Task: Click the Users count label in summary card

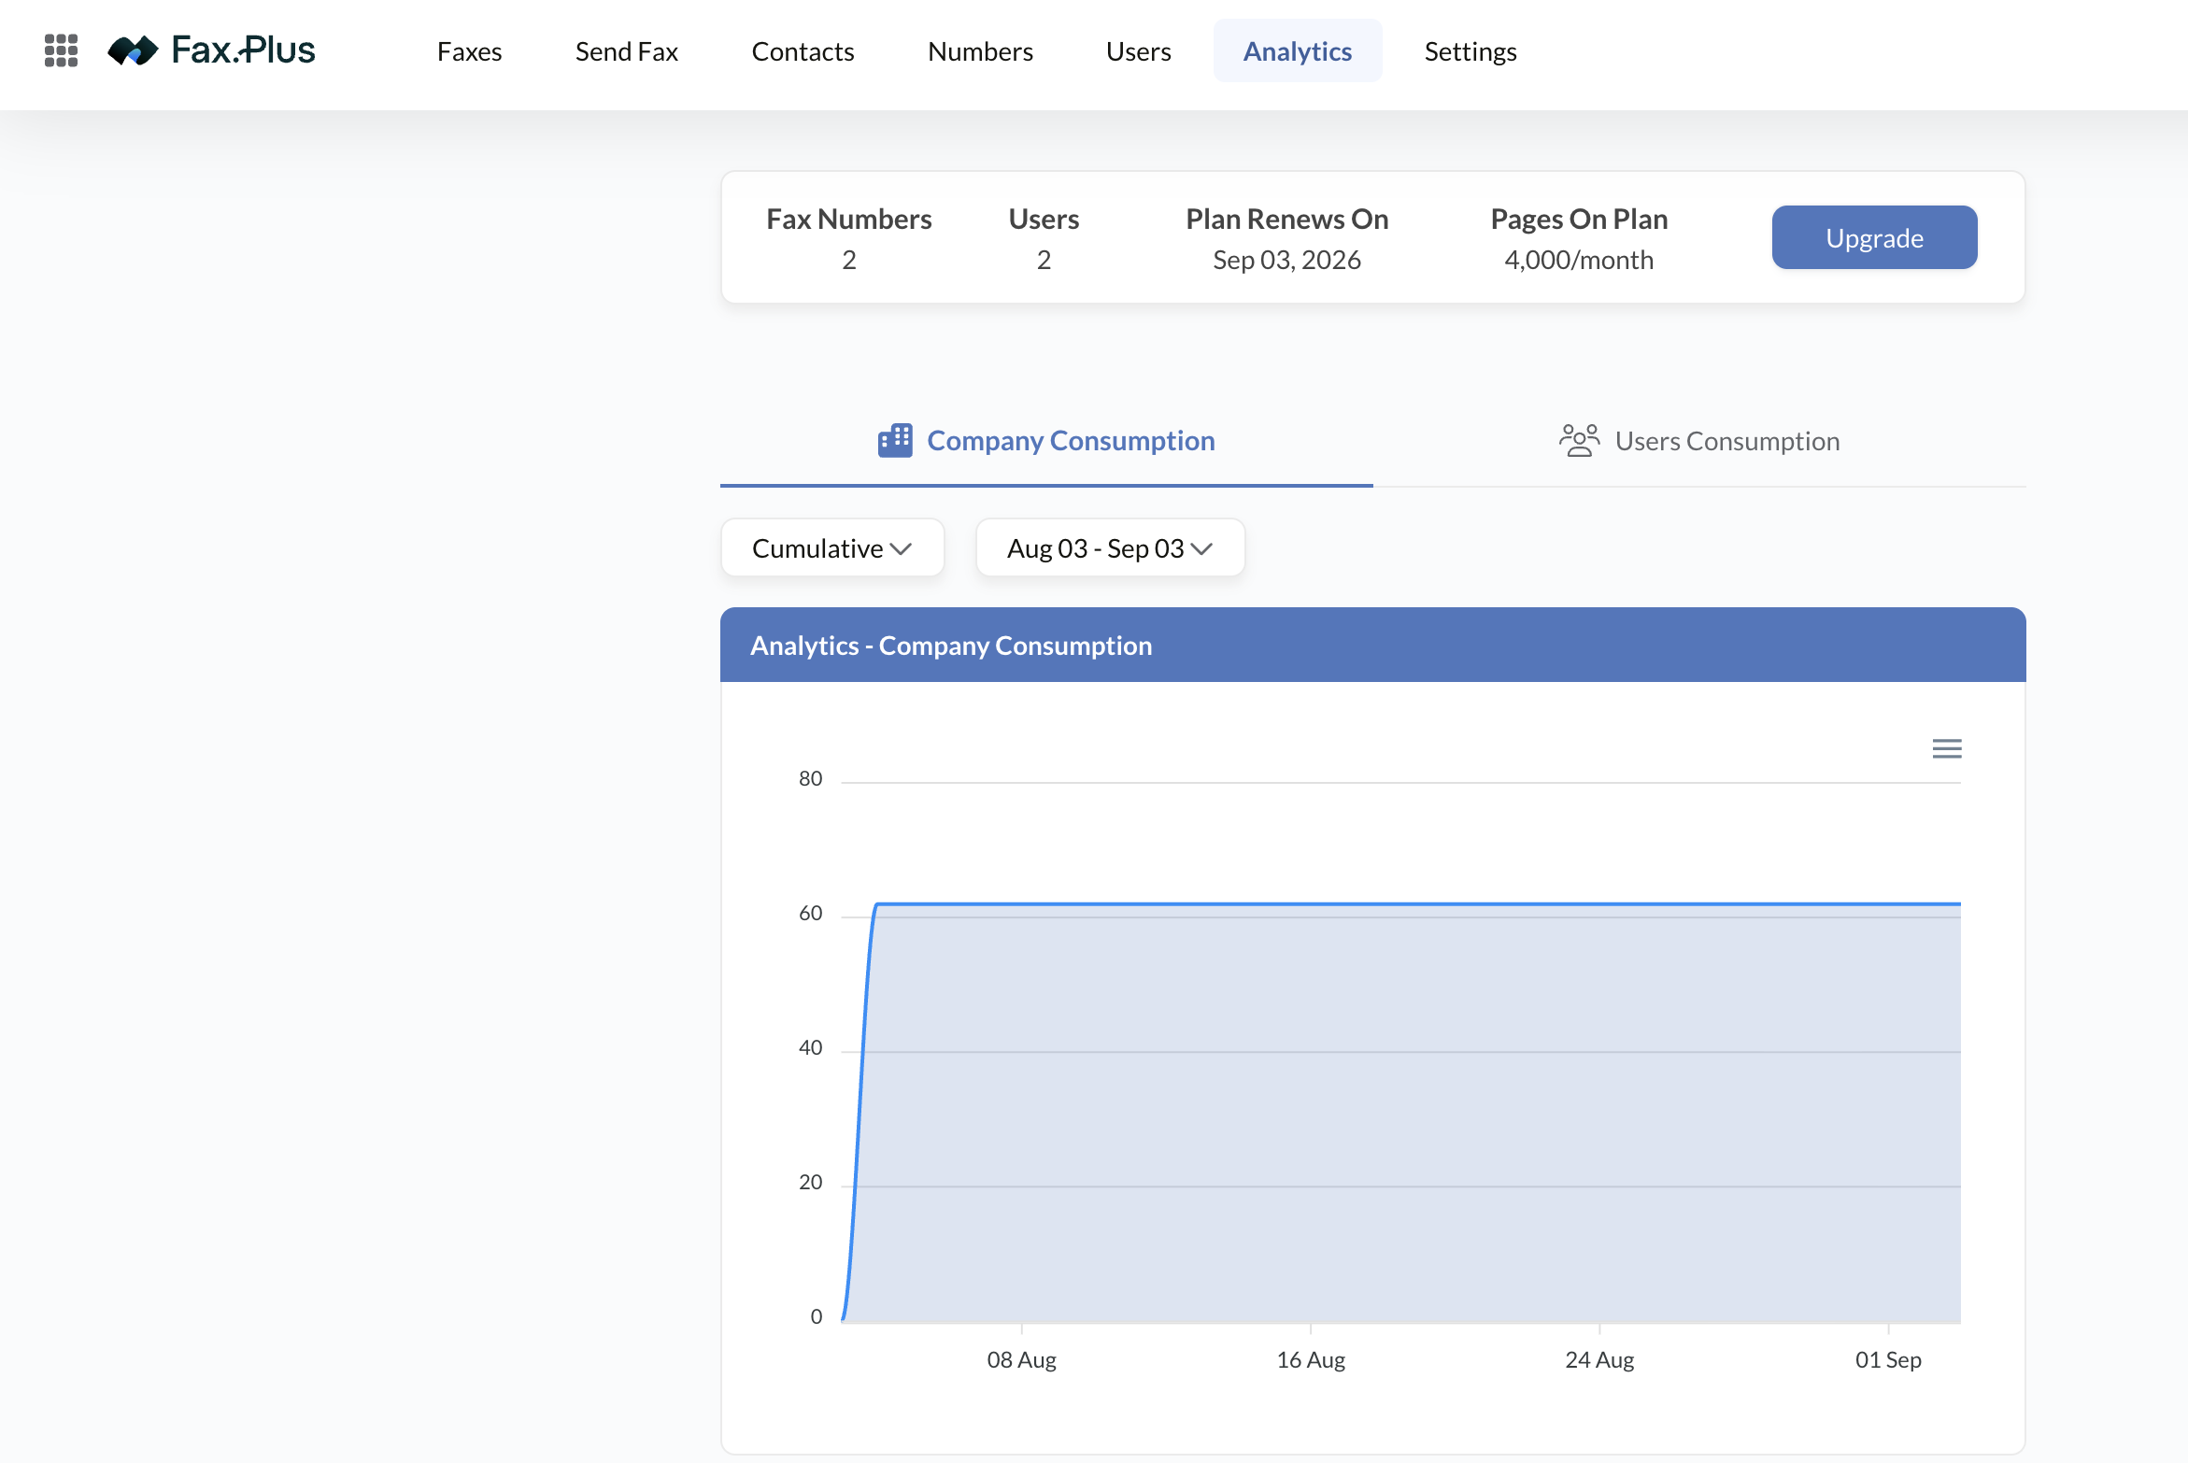Action: coord(1044,220)
